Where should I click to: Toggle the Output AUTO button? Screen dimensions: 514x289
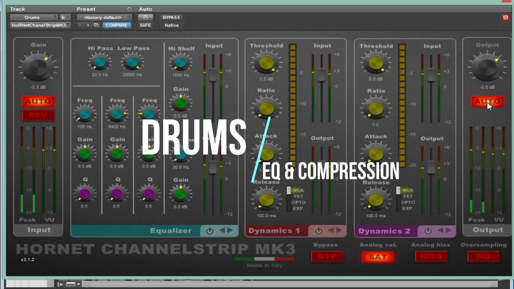[487, 102]
